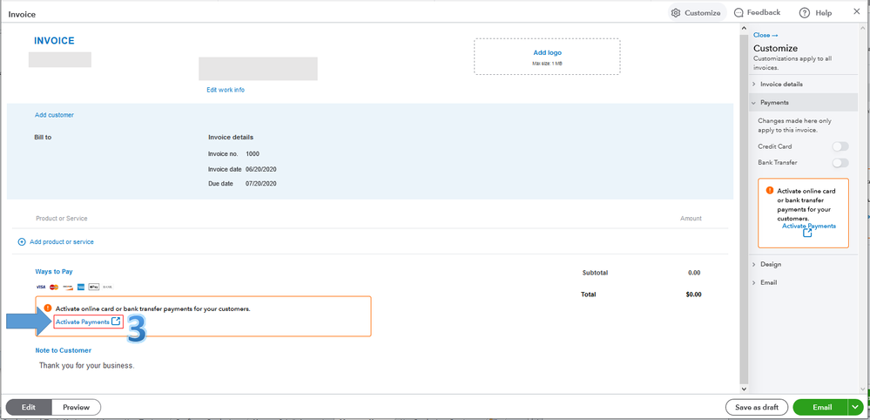Click the Help question mark icon
The height and width of the screenshot is (420, 870).
804,13
